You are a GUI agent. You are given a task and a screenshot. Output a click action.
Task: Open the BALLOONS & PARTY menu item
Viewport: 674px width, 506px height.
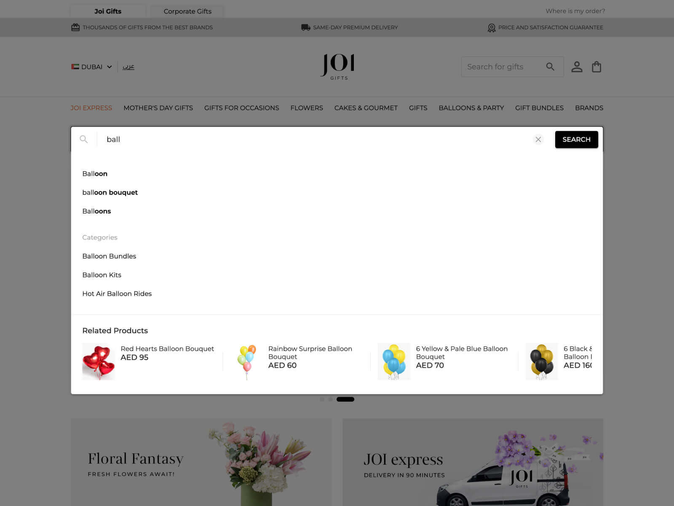tap(471, 108)
